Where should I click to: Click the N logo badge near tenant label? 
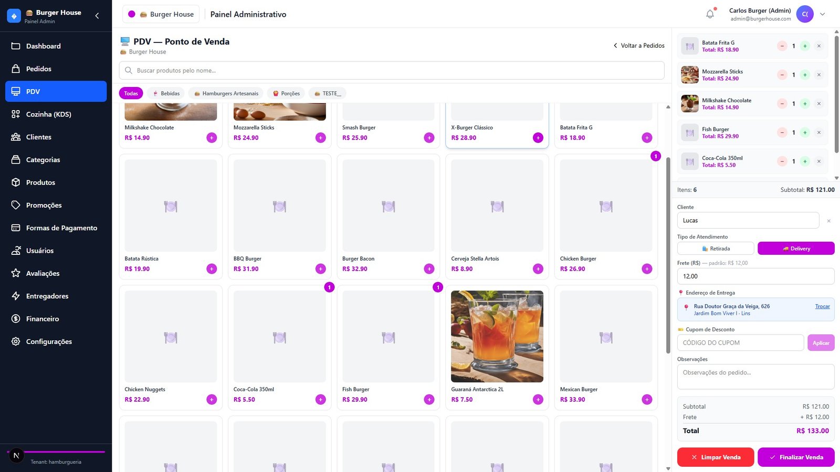[x=16, y=456]
